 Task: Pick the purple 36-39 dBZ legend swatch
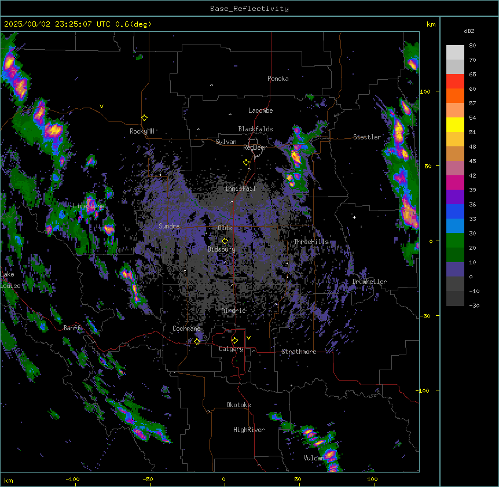(455, 197)
